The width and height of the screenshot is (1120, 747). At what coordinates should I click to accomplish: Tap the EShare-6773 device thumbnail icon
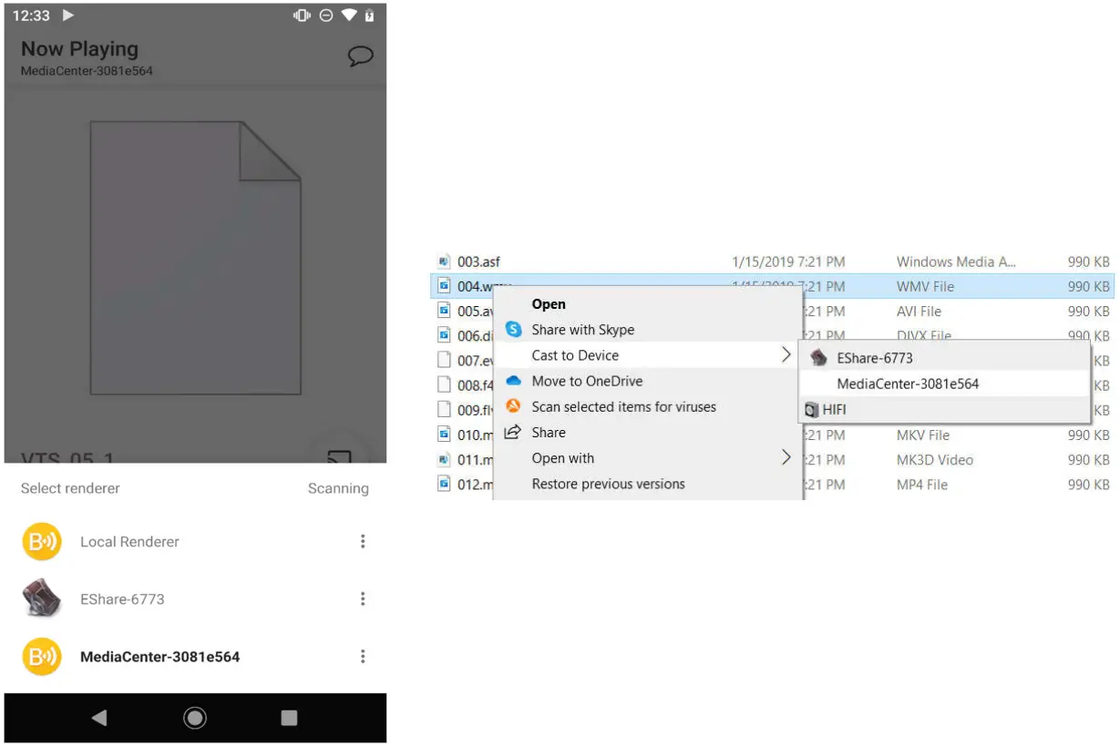pos(42,599)
